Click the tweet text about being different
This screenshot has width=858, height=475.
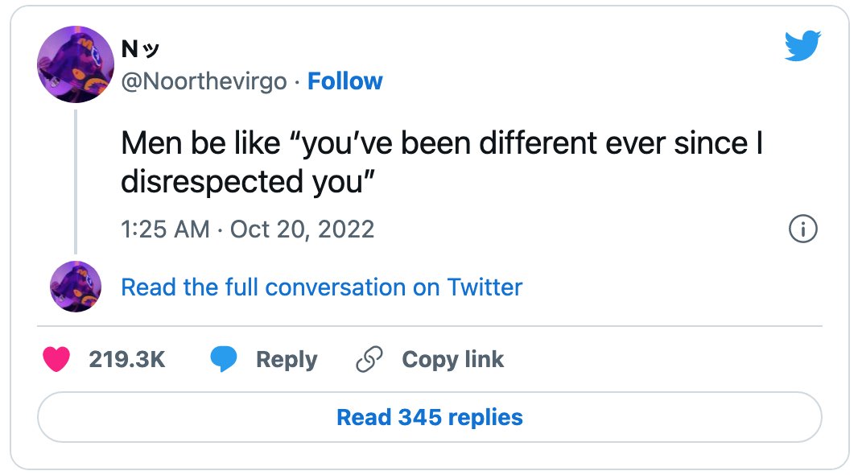pos(442,162)
